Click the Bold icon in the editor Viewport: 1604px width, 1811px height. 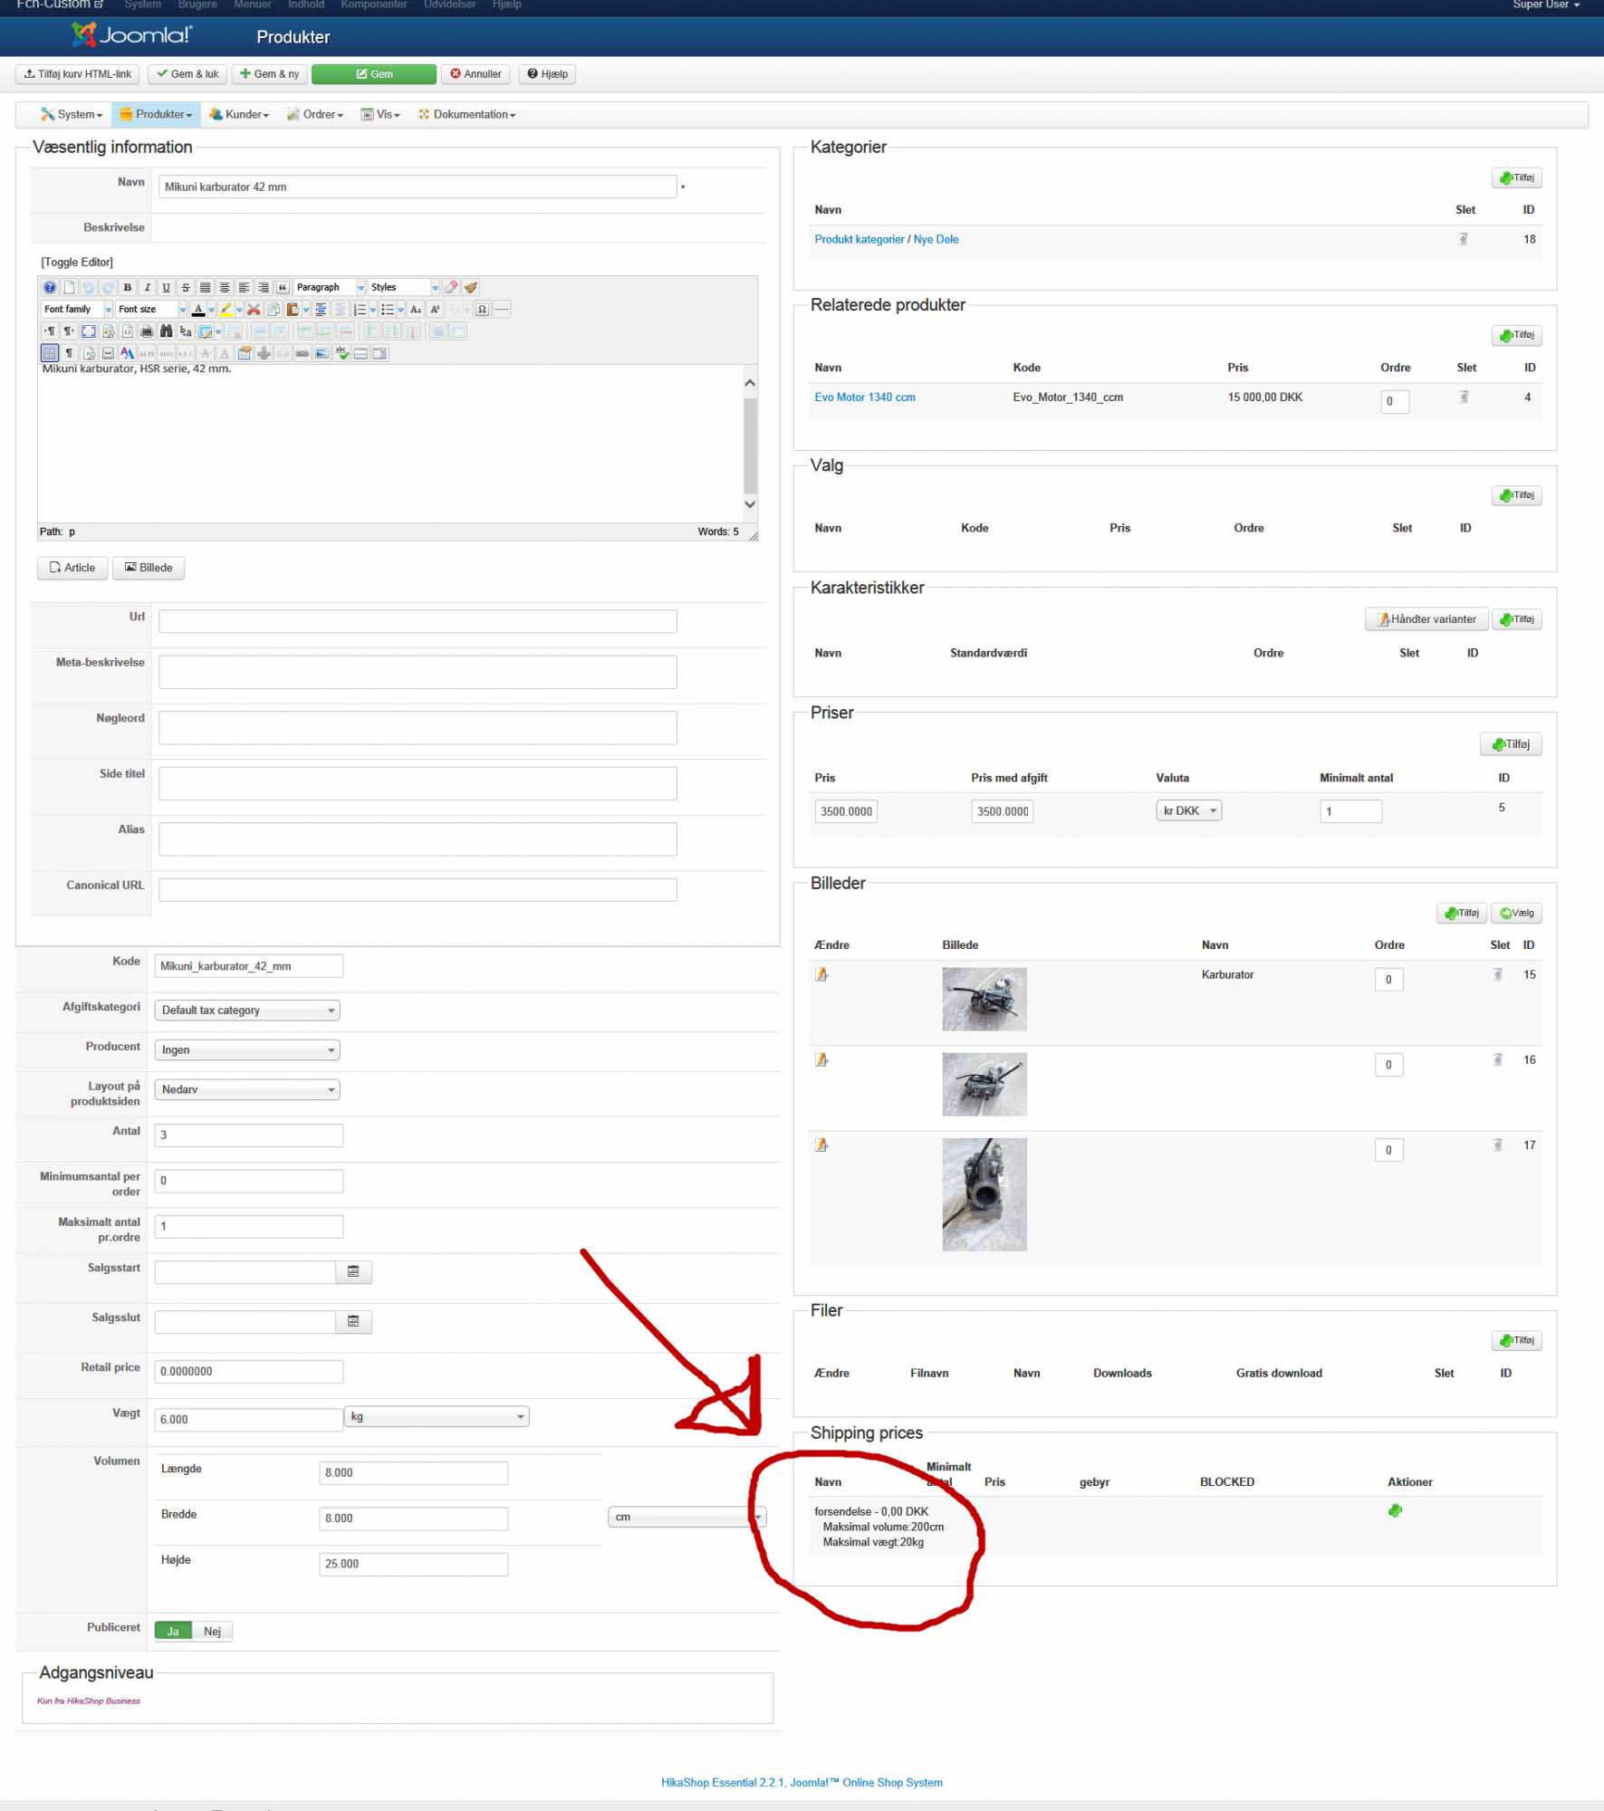(x=127, y=287)
